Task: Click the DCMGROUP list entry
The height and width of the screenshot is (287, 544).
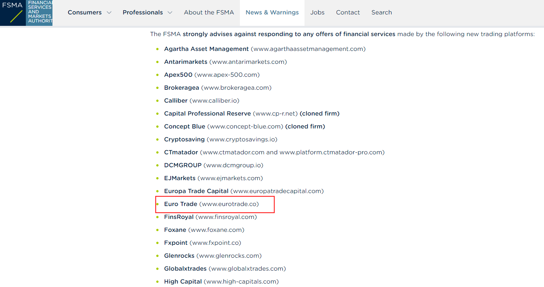Action: click(214, 165)
